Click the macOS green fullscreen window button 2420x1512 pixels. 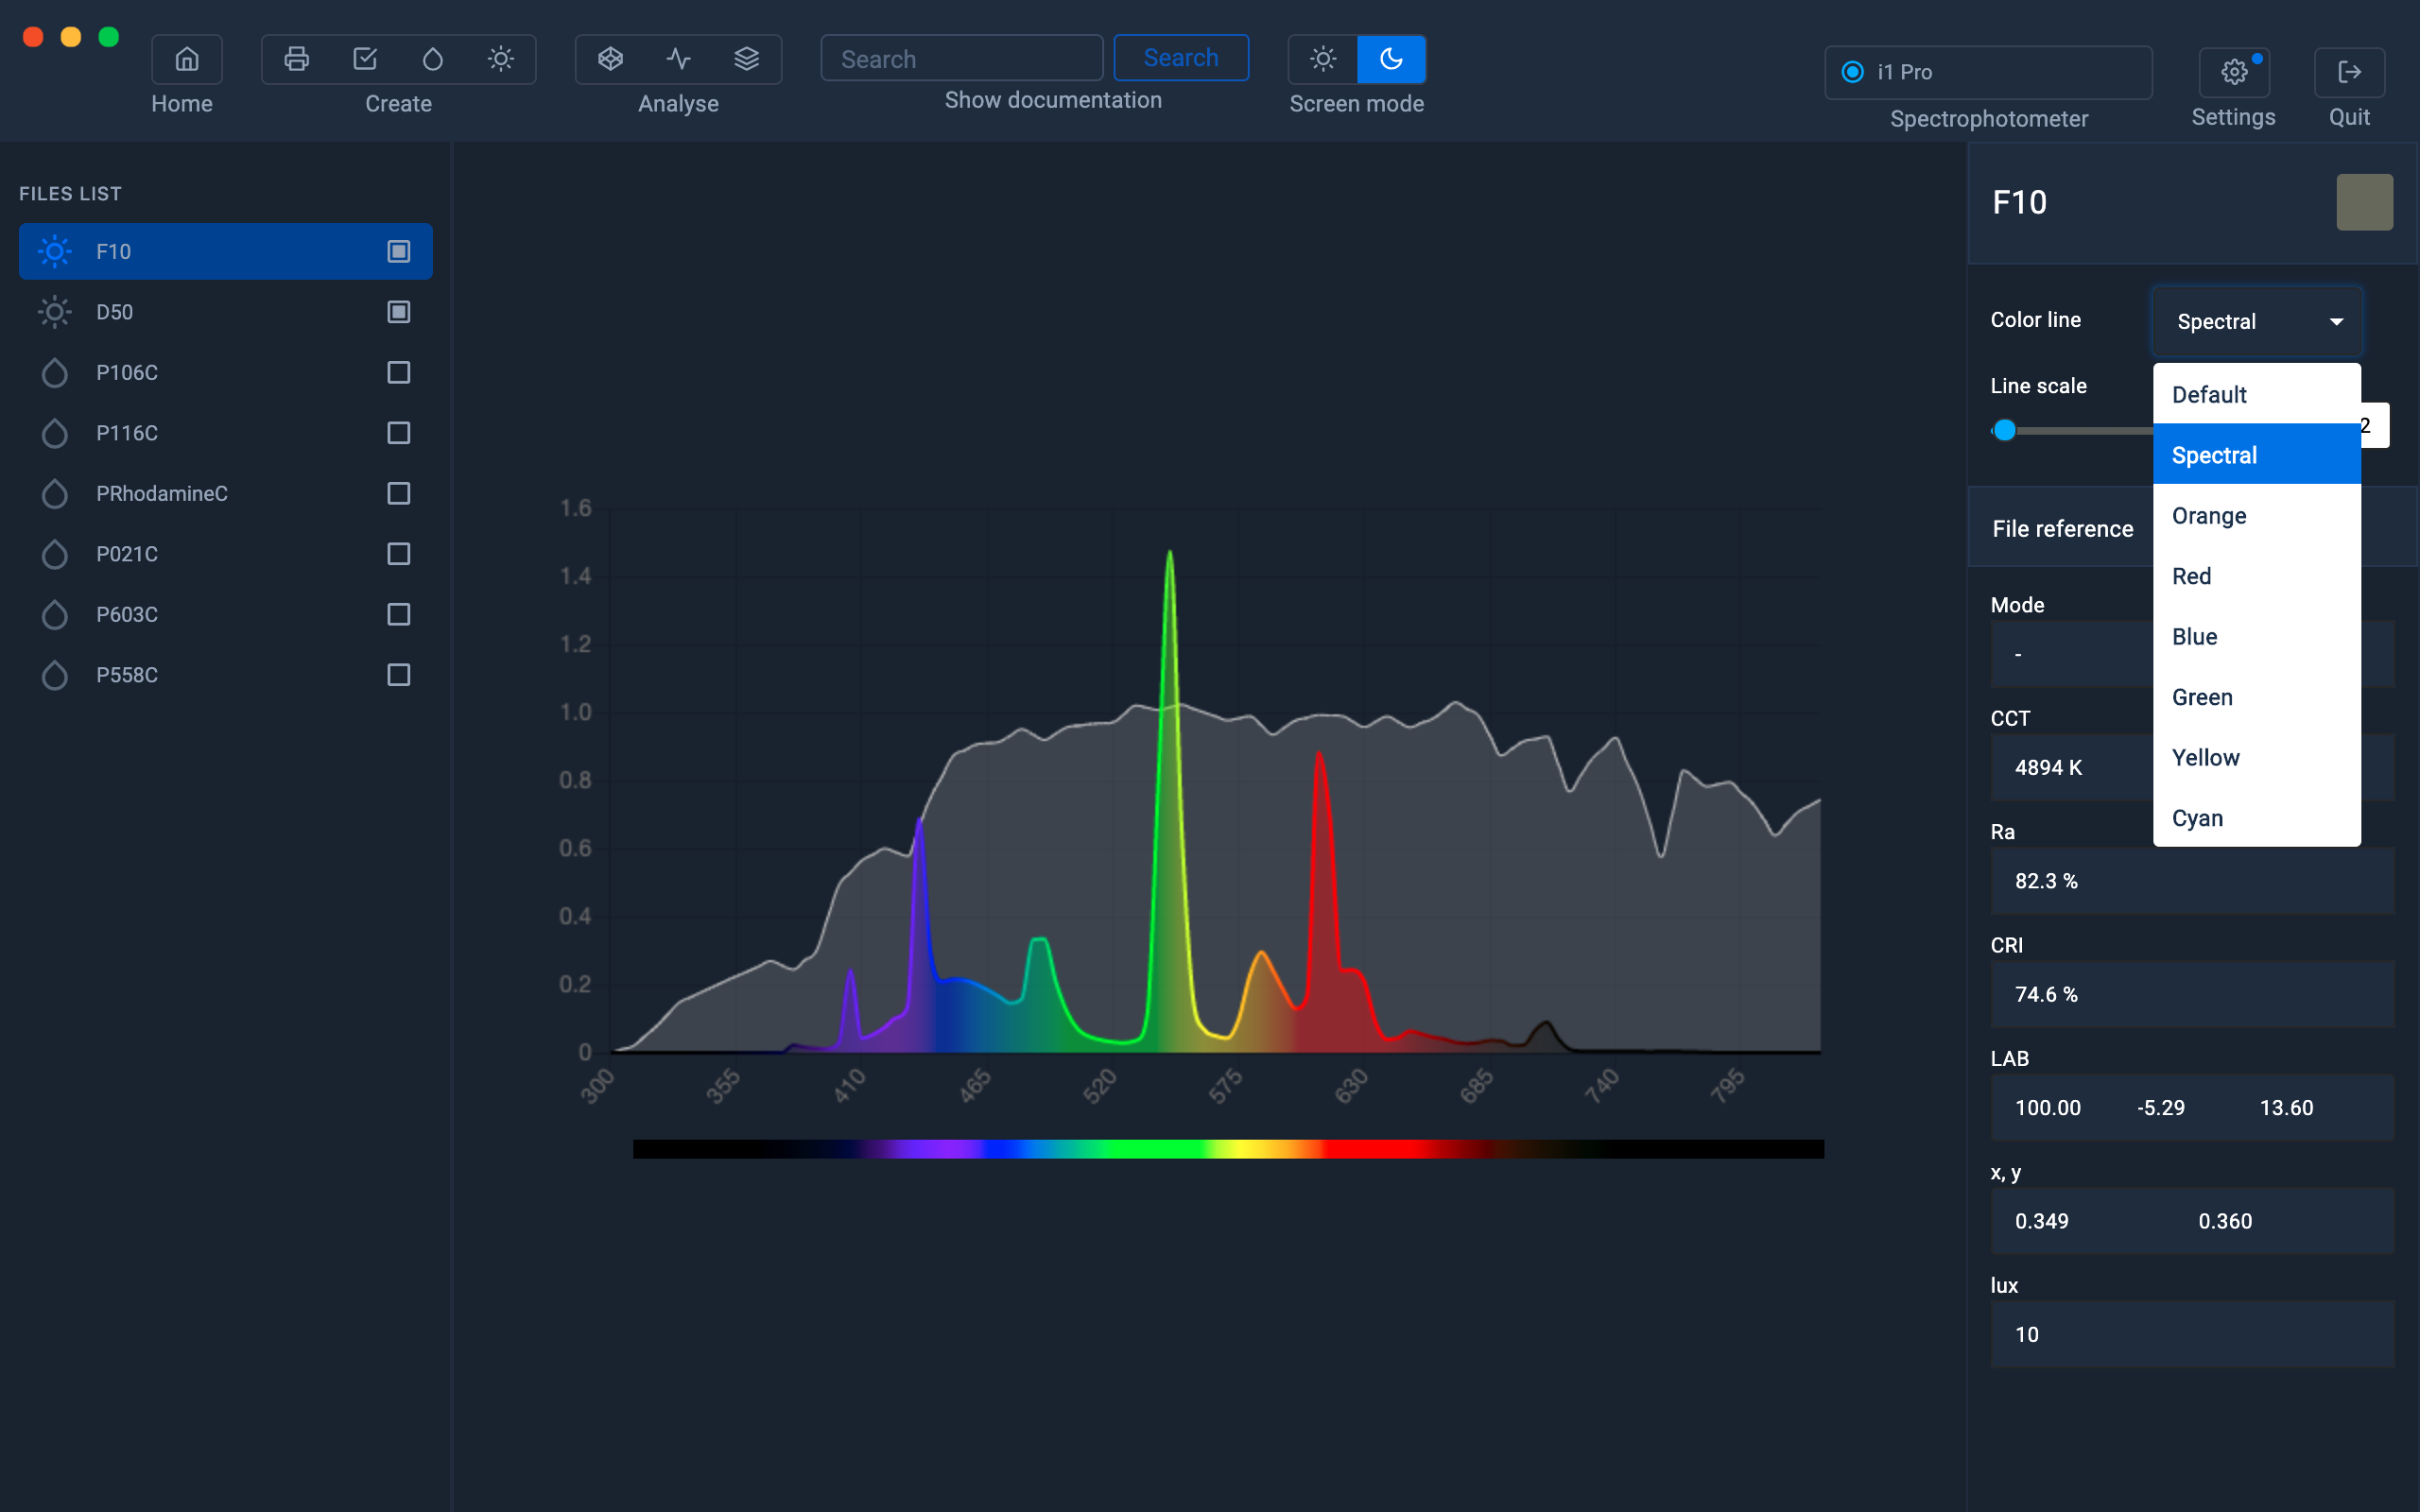tap(109, 37)
